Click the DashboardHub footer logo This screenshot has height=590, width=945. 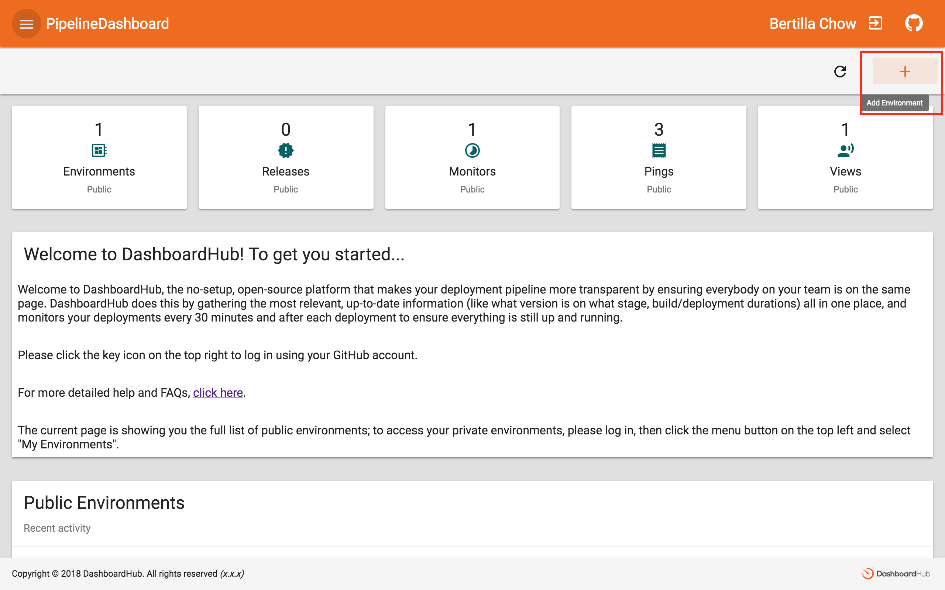[896, 573]
